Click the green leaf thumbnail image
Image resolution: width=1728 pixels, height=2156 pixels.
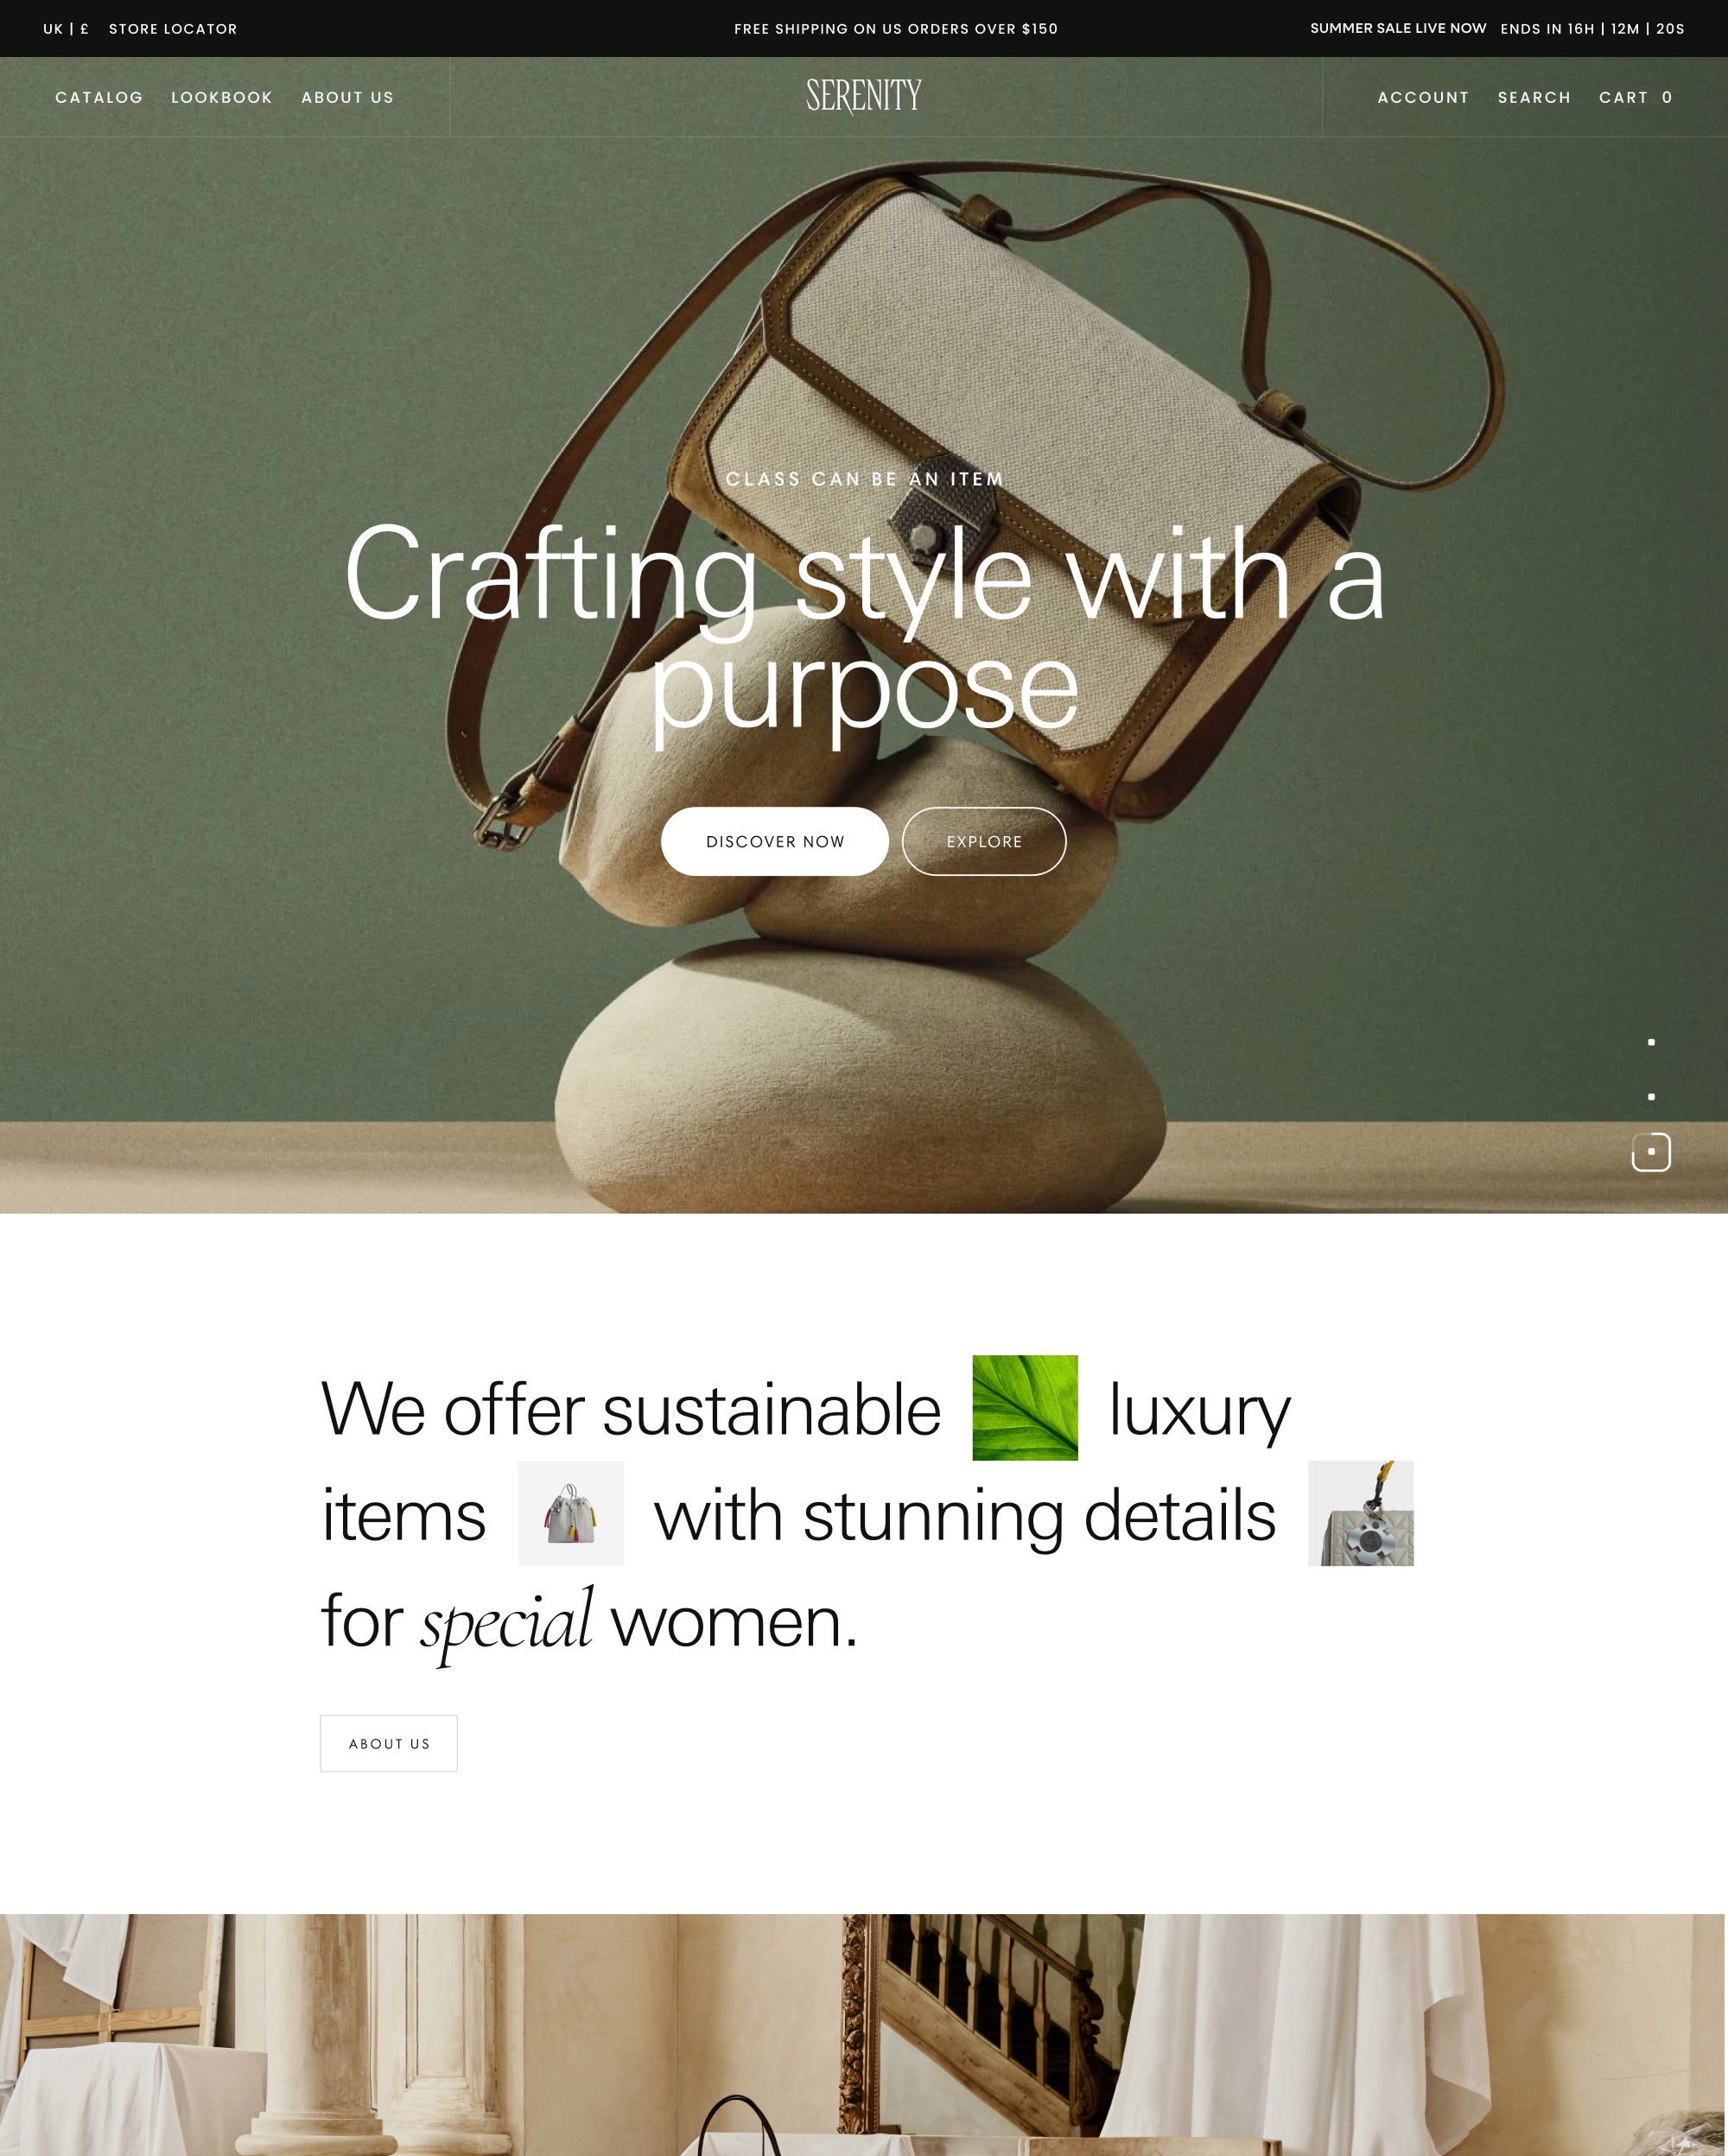1025,1409
